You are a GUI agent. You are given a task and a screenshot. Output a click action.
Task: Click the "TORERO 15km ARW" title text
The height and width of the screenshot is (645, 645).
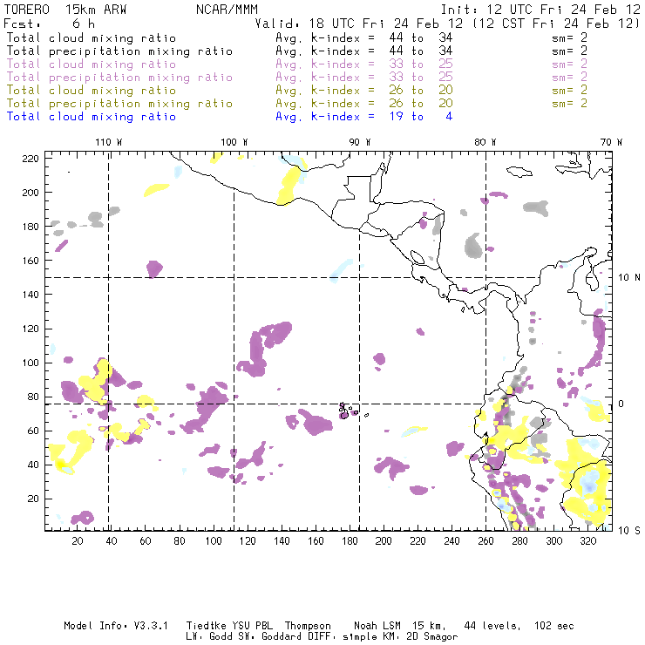tap(65, 10)
